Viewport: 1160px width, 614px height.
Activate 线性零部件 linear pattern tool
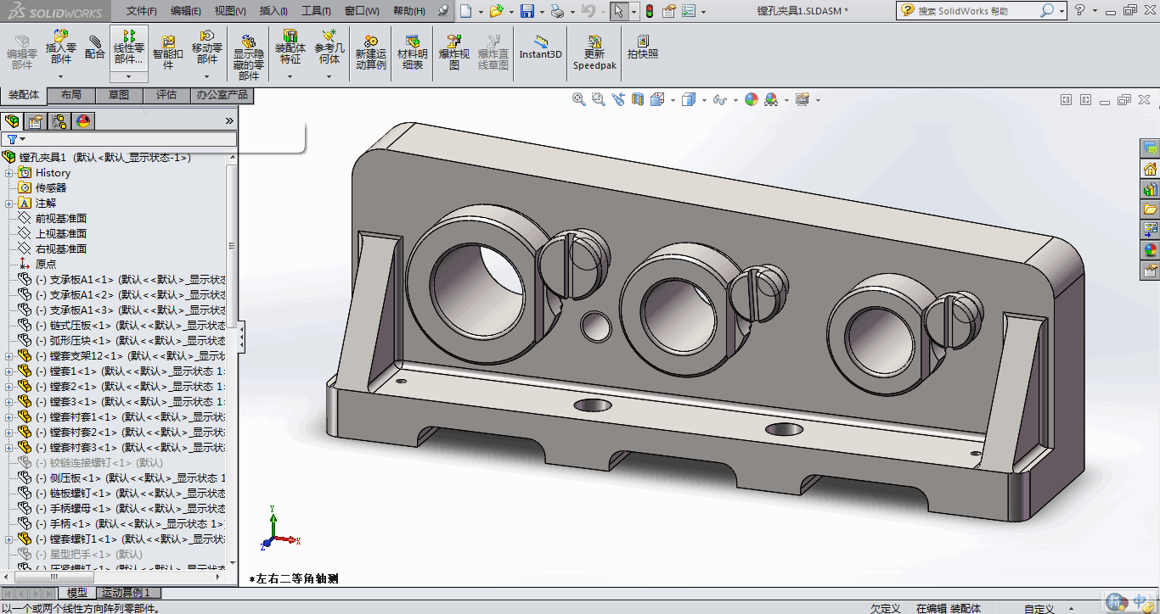coord(129,47)
